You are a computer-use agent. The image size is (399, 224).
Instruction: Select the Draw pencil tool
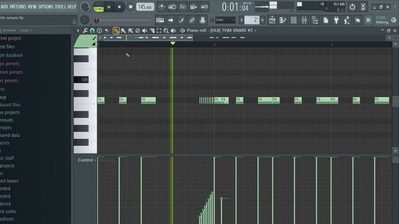(x=116, y=30)
